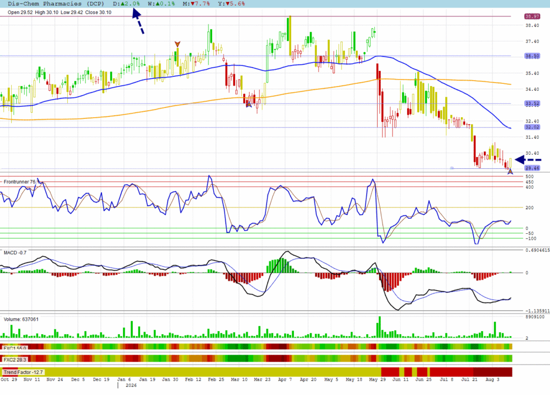Click the 2026 year marker on date axis
The width and height of the screenshot is (550, 395).
click(131, 385)
